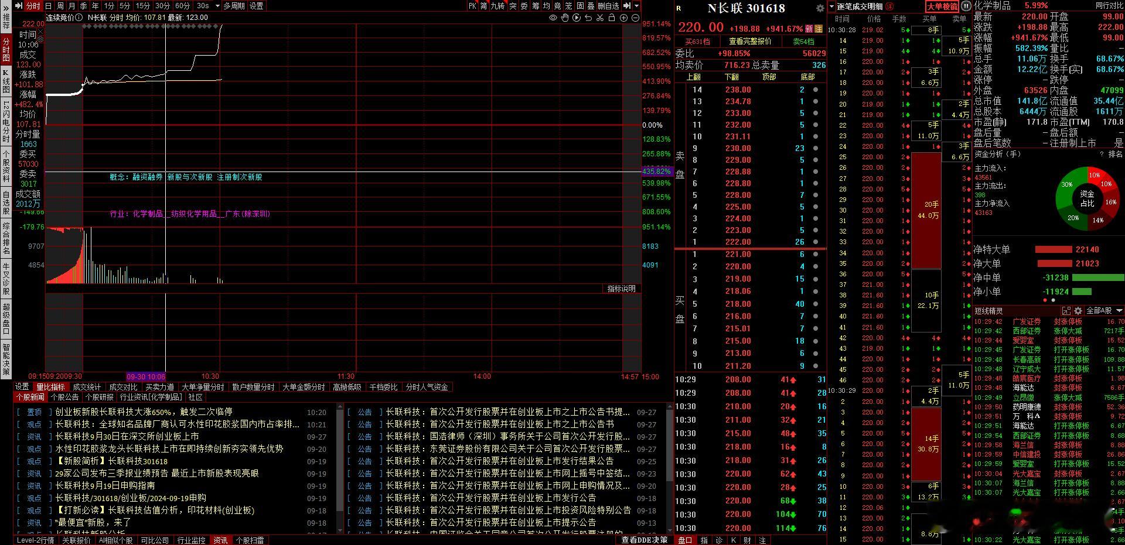Click the 注 registration badge next to price

(819, 29)
